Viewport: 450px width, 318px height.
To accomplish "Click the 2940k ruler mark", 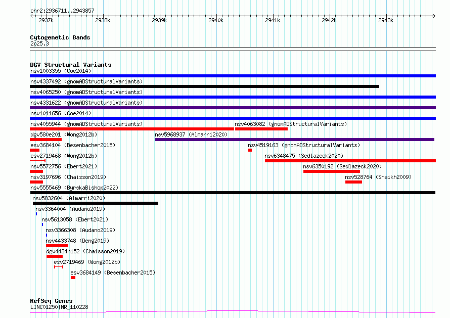I will [216, 20].
